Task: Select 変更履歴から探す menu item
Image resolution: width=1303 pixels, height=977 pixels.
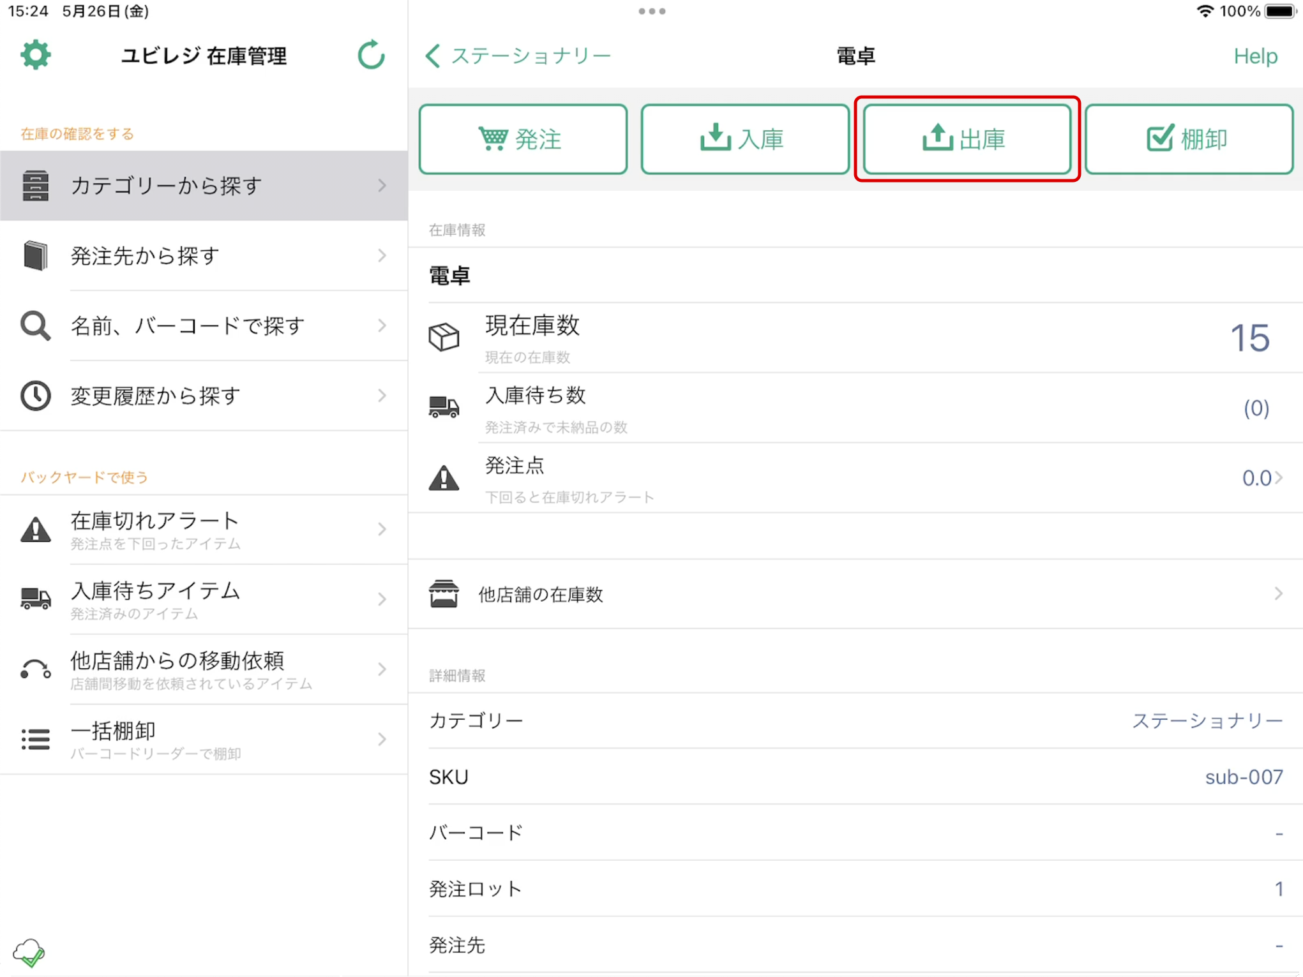Action: click(204, 396)
